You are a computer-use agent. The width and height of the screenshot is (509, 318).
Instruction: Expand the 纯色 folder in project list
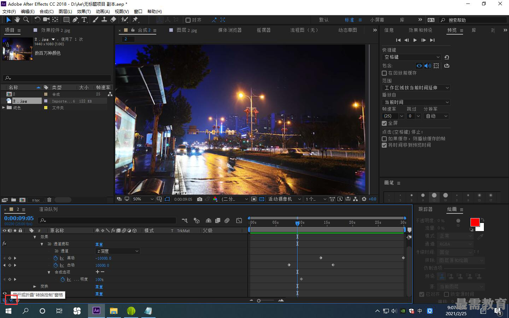pos(4,108)
